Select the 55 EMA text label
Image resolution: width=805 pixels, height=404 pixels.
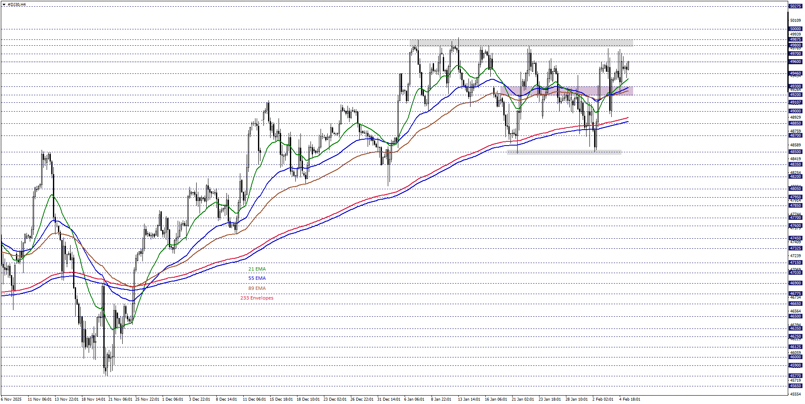257,278
